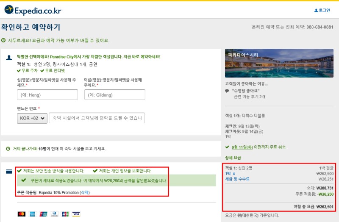
Task: Open 관련 이용 후기 2개 reviews
Action: click(249, 97)
